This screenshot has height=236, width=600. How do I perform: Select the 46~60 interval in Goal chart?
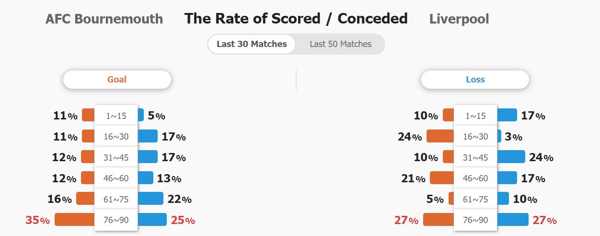click(116, 178)
